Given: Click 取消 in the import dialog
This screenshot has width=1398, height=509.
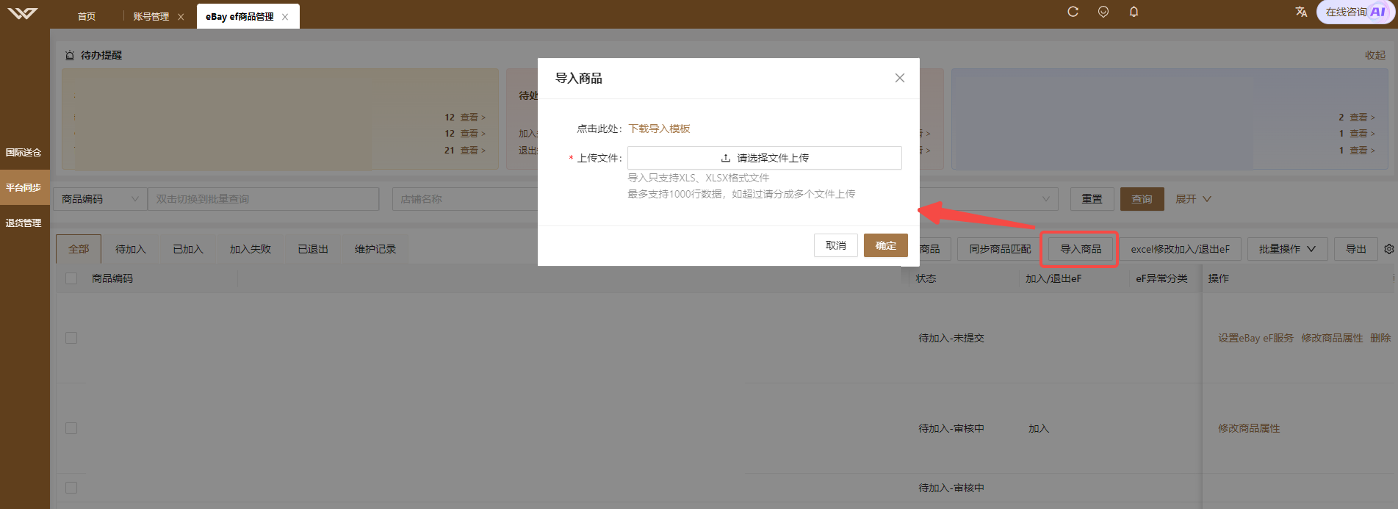Looking at the screenshot, I should coord(835,245).
